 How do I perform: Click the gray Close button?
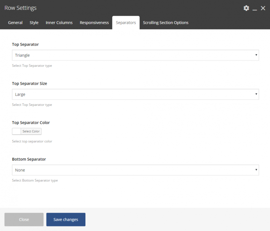click(24, 219)
